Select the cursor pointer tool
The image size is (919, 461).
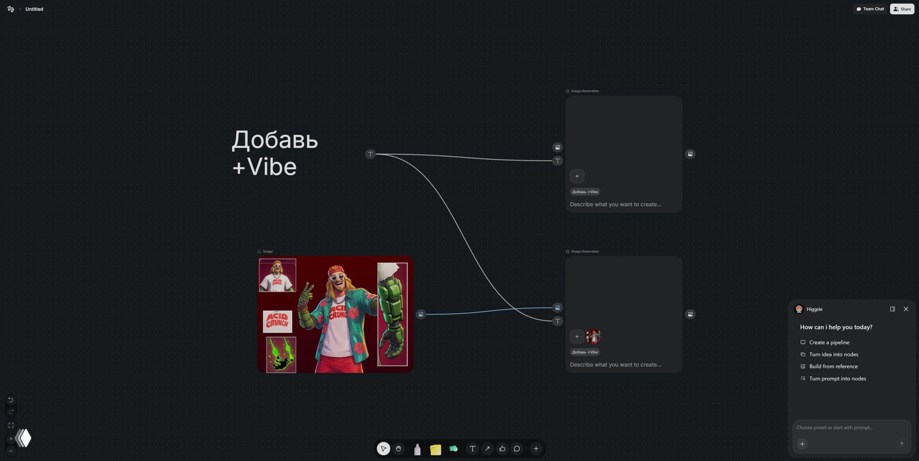(384, 448)
